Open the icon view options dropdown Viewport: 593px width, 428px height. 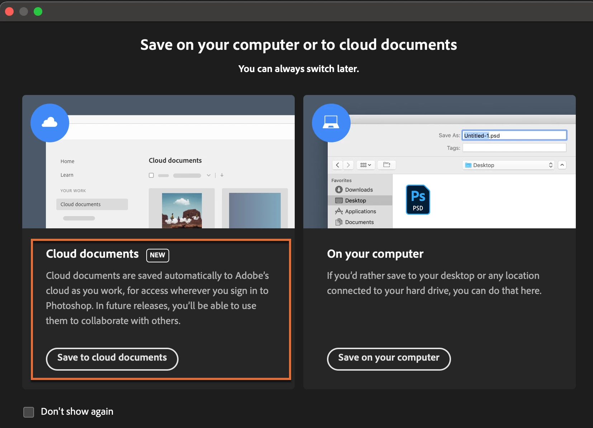pyautogui.click(x=366, y=165)
